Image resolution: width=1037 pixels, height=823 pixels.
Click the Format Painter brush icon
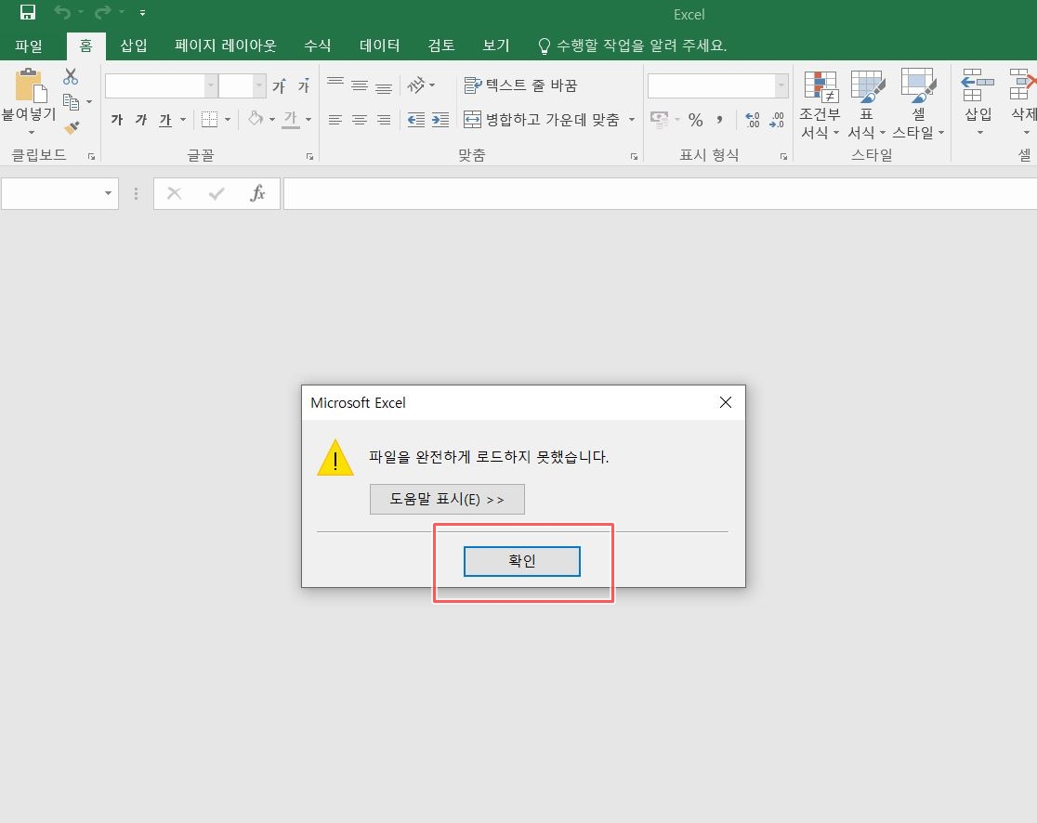click(72, 127)
